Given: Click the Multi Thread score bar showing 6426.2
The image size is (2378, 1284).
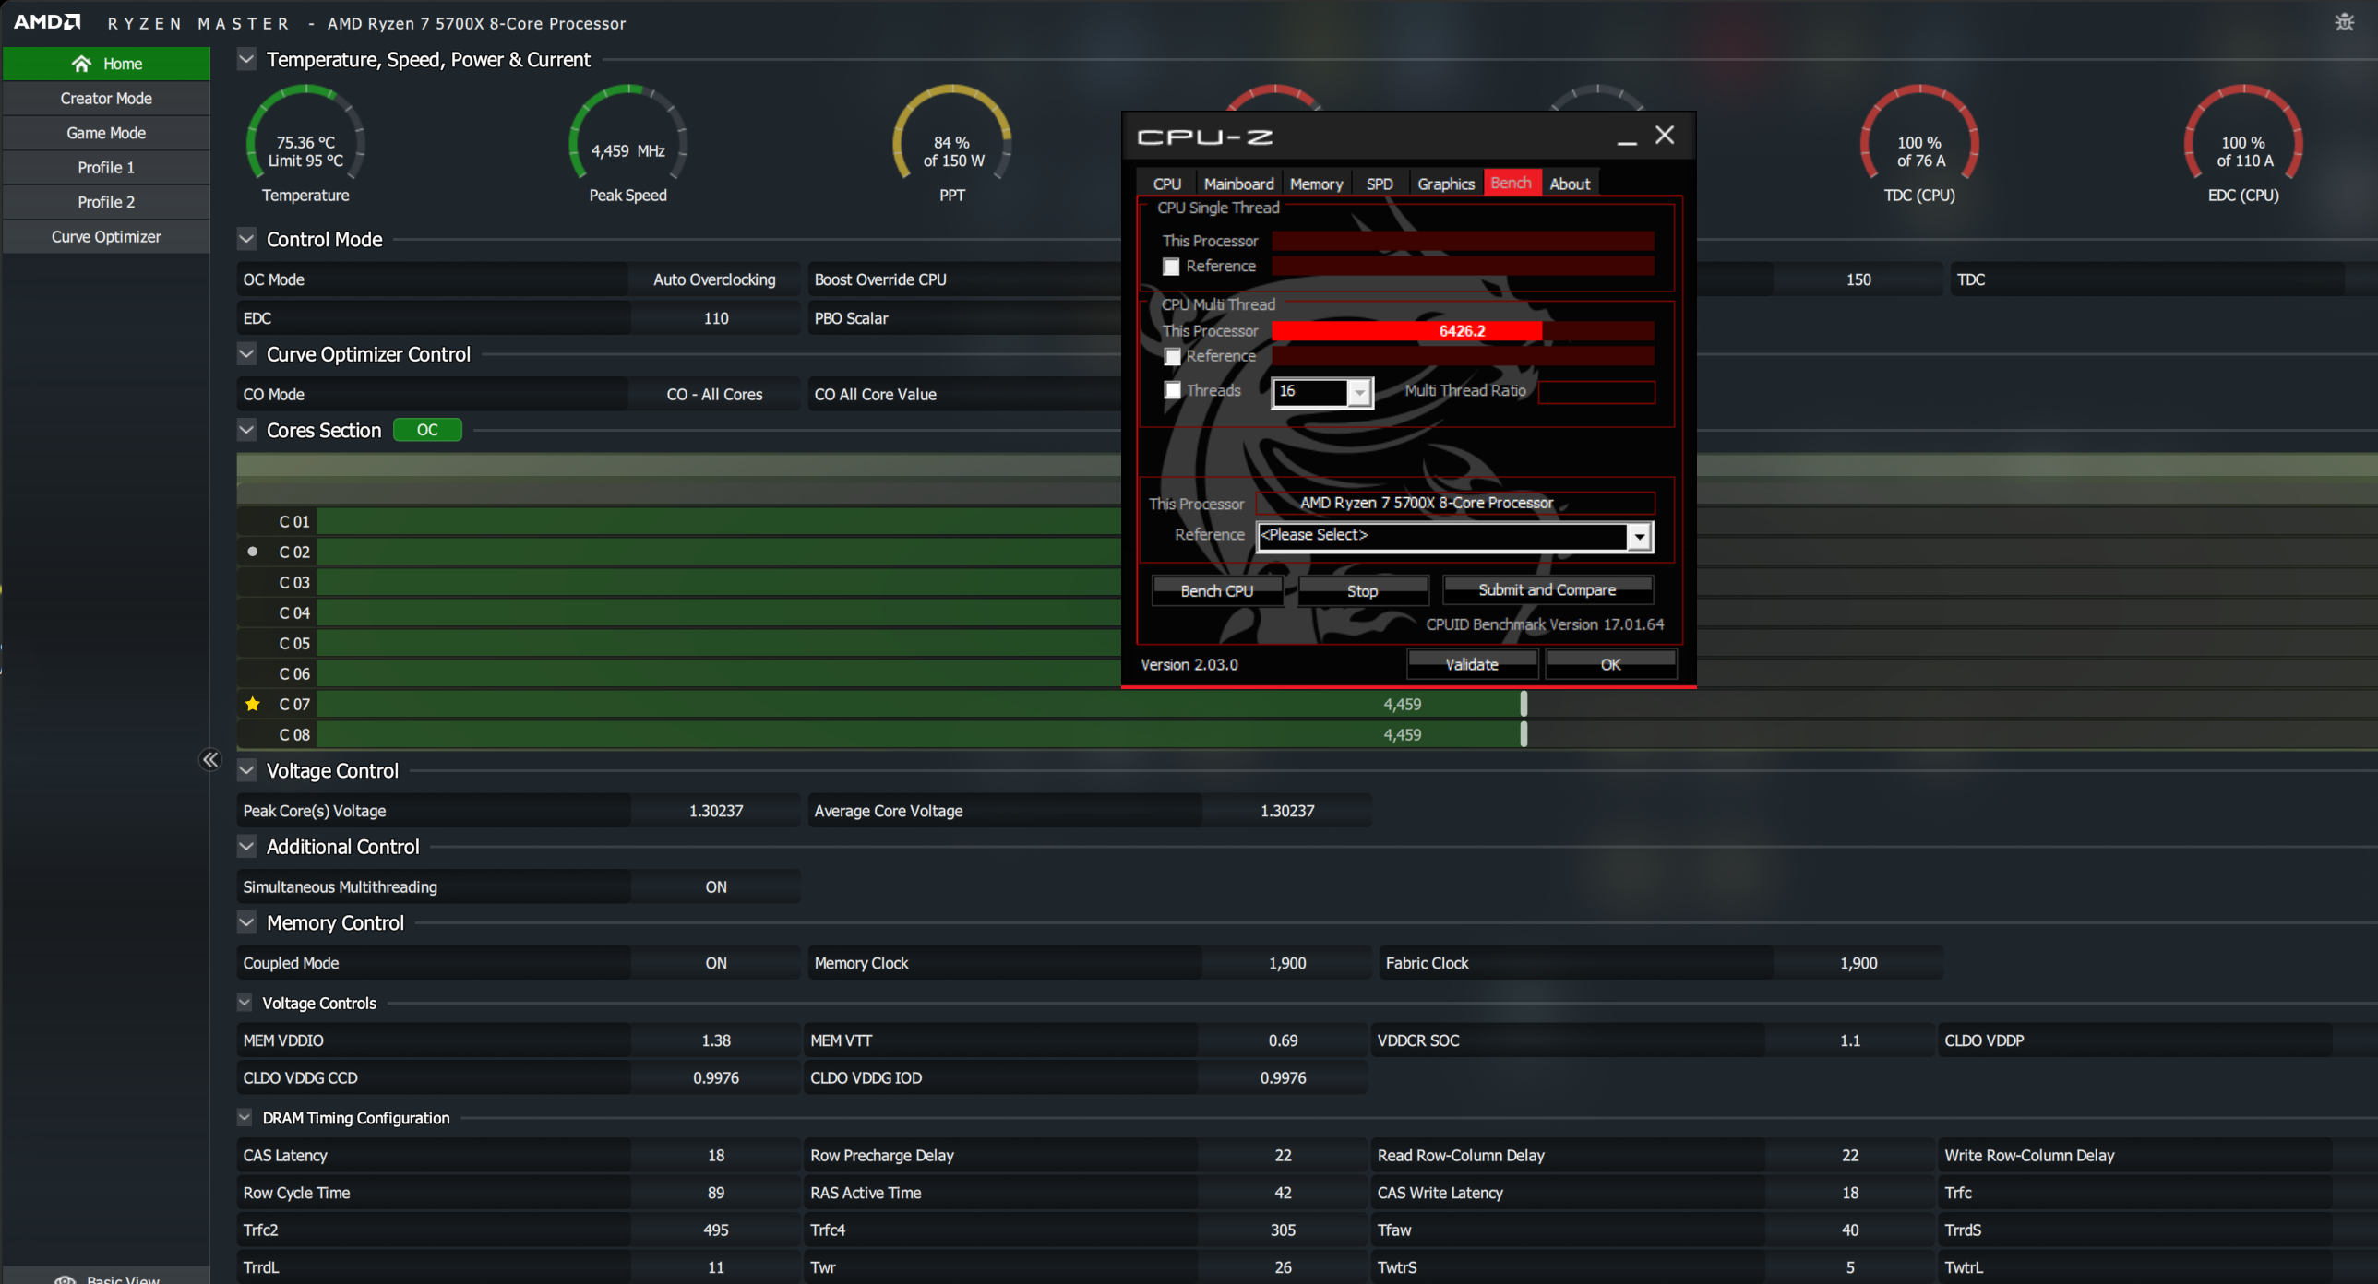Looking at the screenshot, I should pyautogui.click(x=1463, y=331).
